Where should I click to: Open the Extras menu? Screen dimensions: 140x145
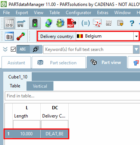click(x=103, y=13)
